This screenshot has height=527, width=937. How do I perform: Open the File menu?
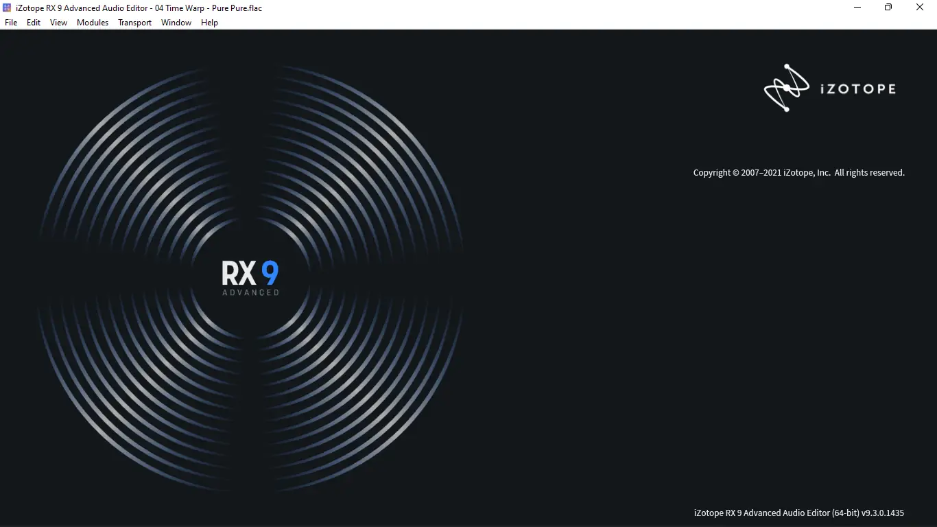click(x=11, y=23)
